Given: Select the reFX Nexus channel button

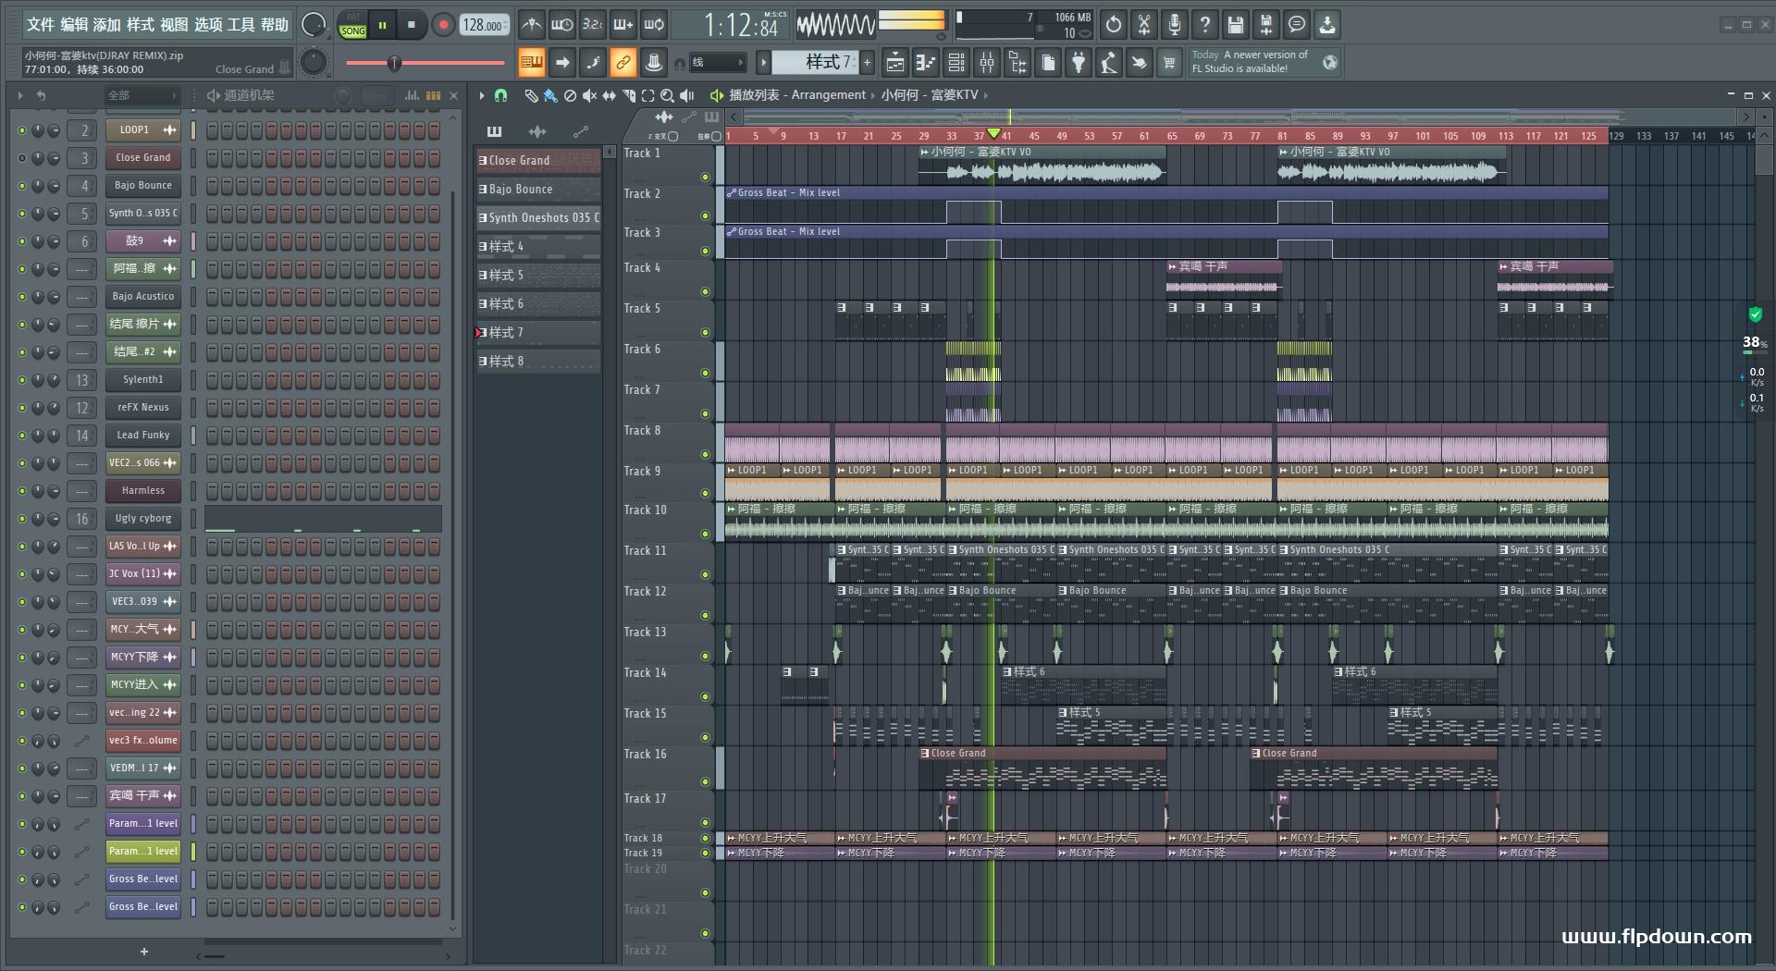Looking at the screenshot, I should pyautogui.click(x=143, y=408).
